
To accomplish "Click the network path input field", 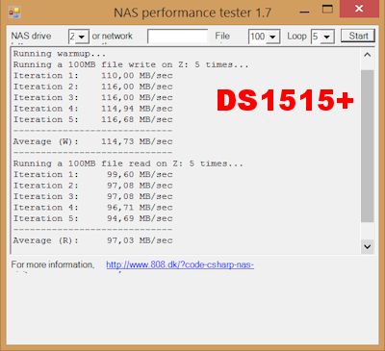I will pyautogui.click(x=178, y=37).
